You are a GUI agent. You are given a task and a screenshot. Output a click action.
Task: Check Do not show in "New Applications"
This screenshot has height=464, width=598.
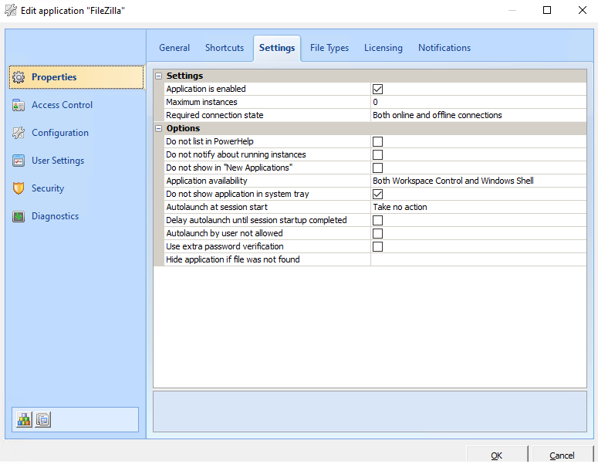pos(377,168)
